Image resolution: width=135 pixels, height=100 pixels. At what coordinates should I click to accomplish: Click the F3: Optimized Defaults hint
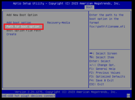[107, 76]
